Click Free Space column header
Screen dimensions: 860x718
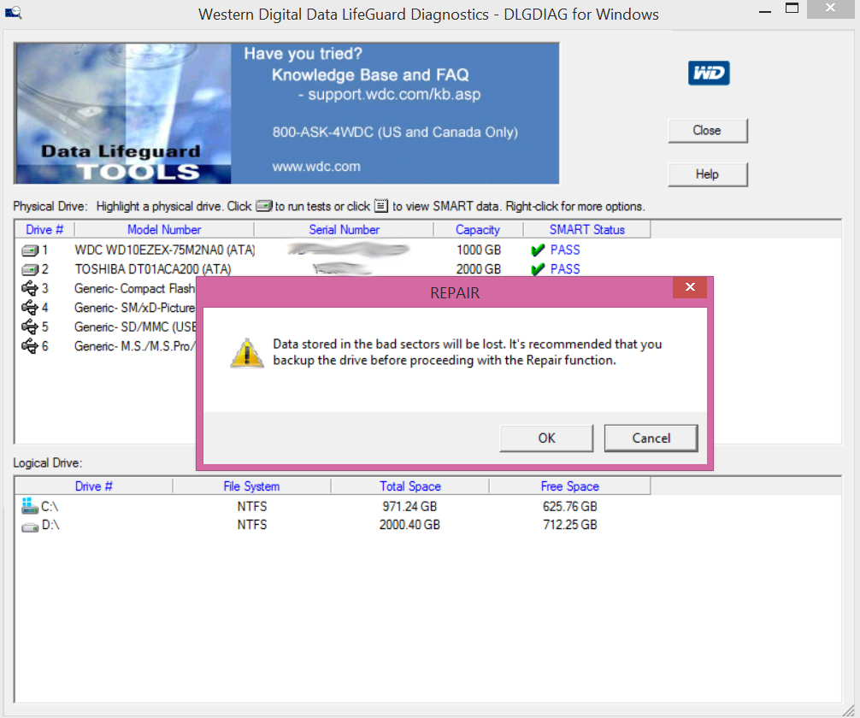coord(570,486)
